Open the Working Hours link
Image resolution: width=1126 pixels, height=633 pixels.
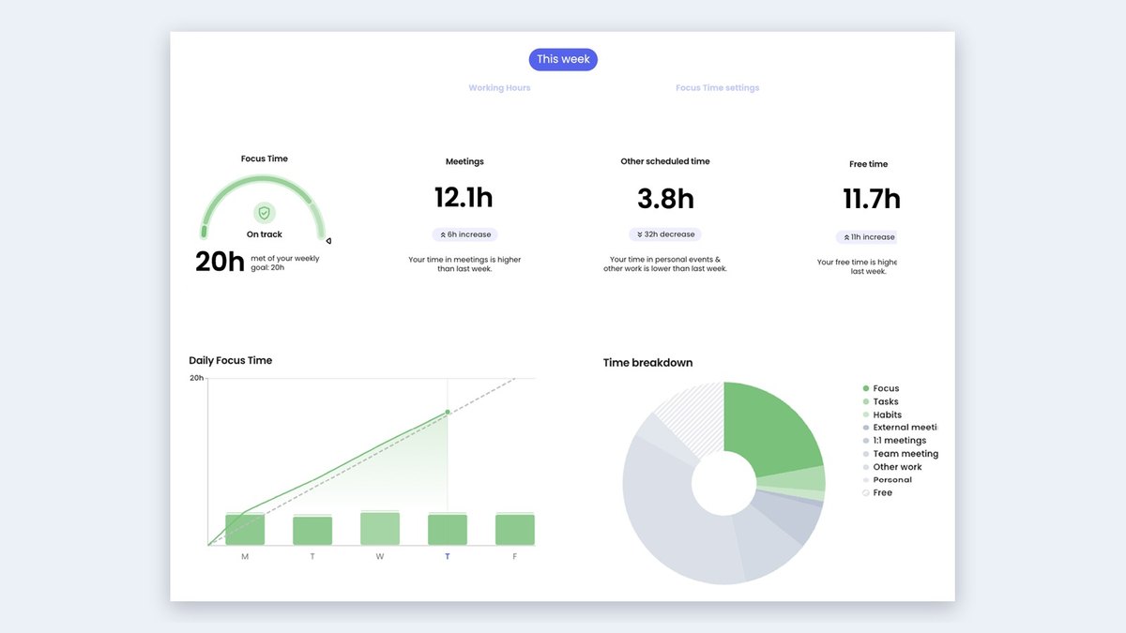499,88
